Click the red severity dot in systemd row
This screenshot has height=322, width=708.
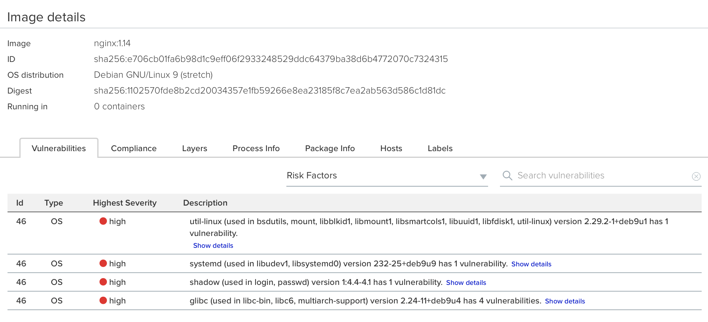103,263
